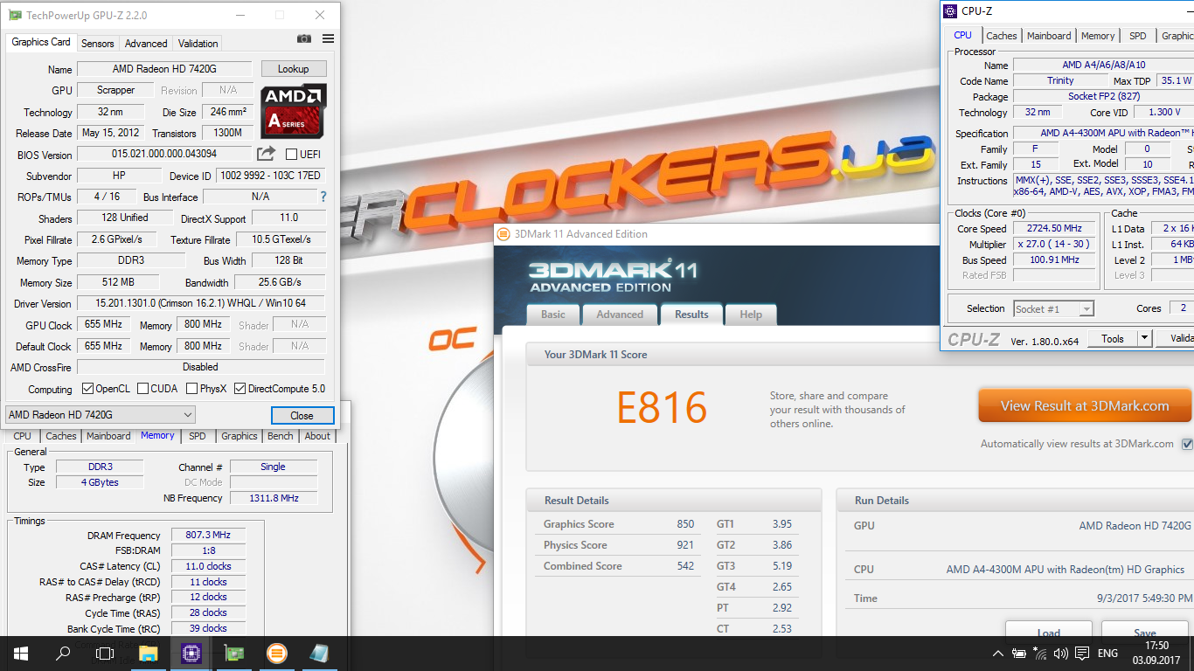Click the last blue taskbar app icon

tap(319, 653)
